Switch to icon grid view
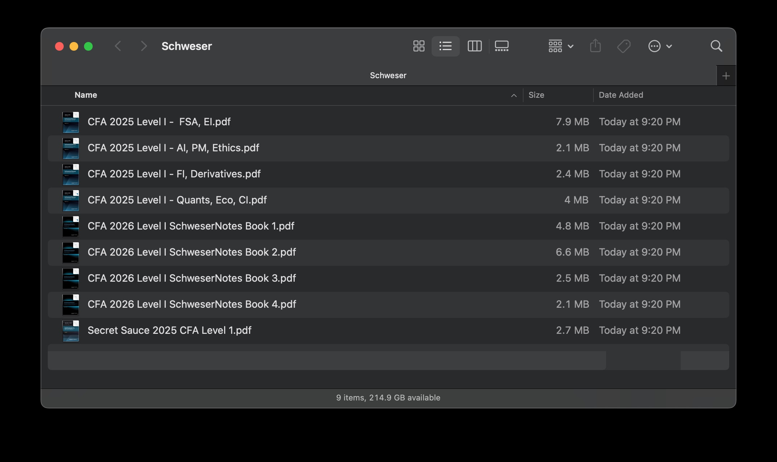The width and height of the screenshot is (777, 462). pos(419,46)
